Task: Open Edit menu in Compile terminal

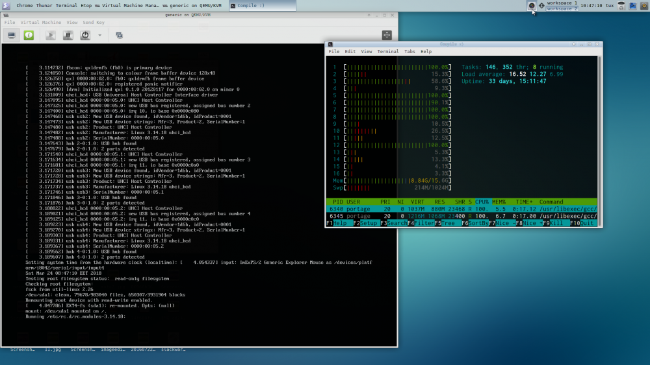Action: click(350, 52)
